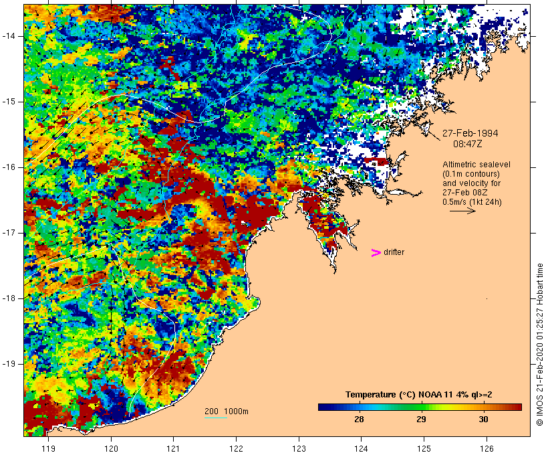Click the Temperature (°C) NOAA 11 title
The width and height of the screenshot is (548, 455).
click(x=419, y=395)
